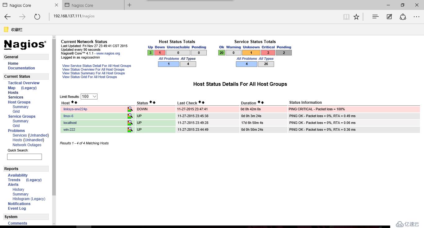Open a new browser tab with plus
The image size is (424, 228).
click(129, 5)
